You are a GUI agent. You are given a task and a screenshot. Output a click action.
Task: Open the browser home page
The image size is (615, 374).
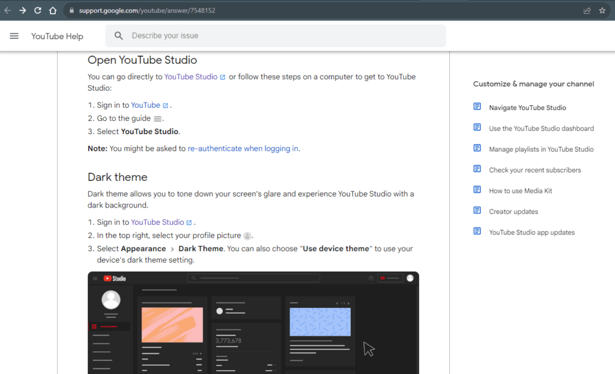pyautogui.click(x=53, y=11)
